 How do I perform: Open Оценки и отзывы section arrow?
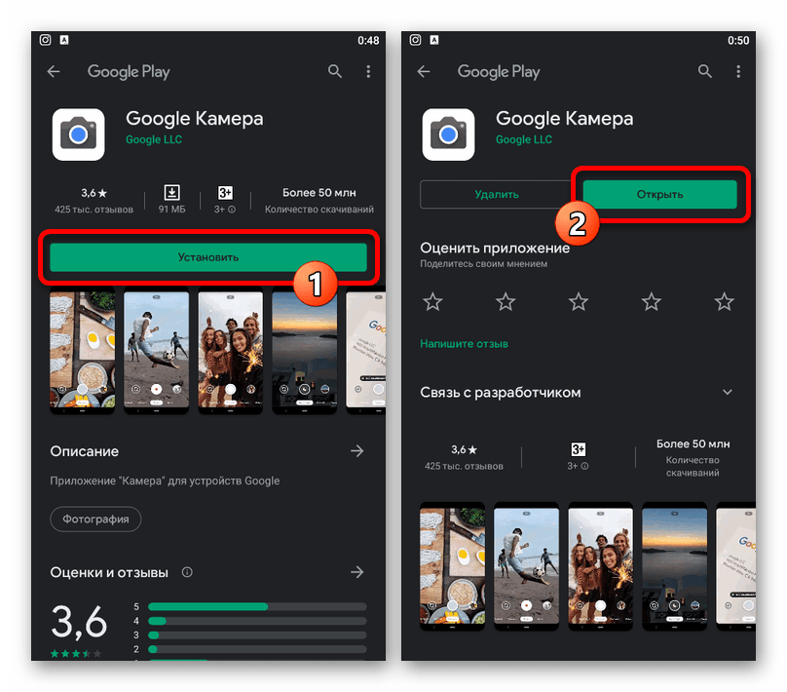pyautogui.click(x=357, y=572)
